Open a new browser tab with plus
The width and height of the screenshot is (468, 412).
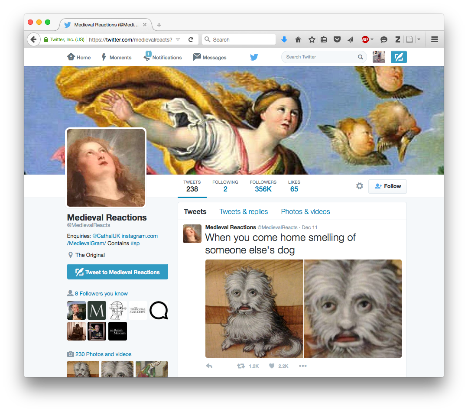159,25
